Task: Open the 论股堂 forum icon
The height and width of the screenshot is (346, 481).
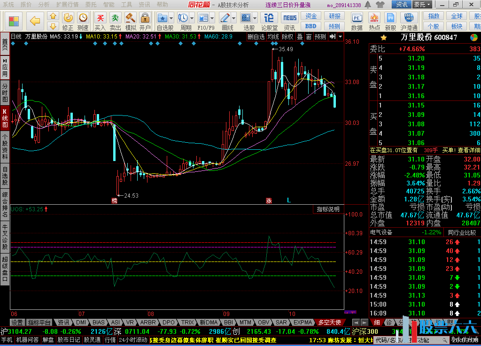Action: (x=269, y=21)
